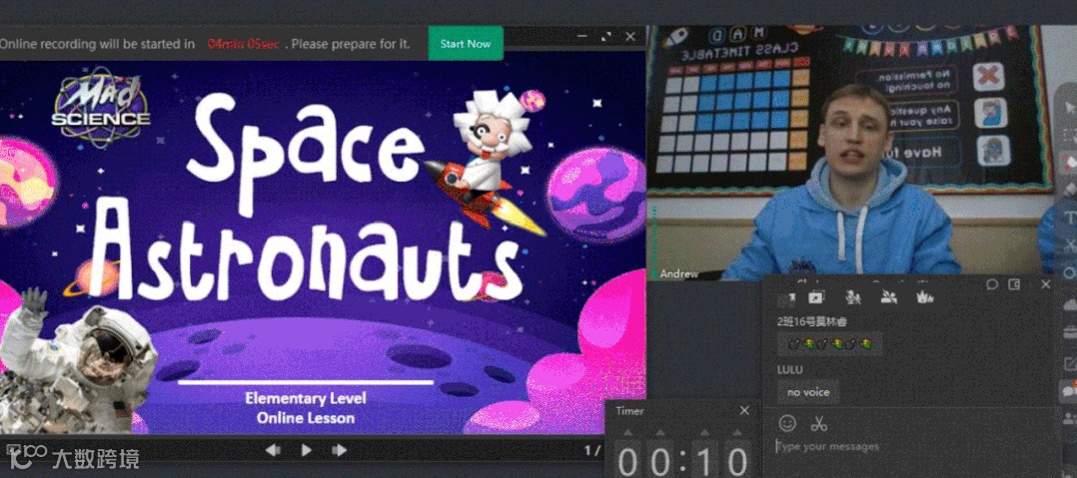Select the eraser tool in right toolbar

tap(1069, 189)
